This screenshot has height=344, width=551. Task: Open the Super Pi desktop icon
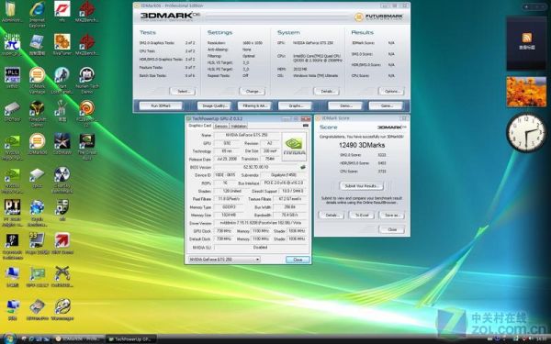click(12, 45)
